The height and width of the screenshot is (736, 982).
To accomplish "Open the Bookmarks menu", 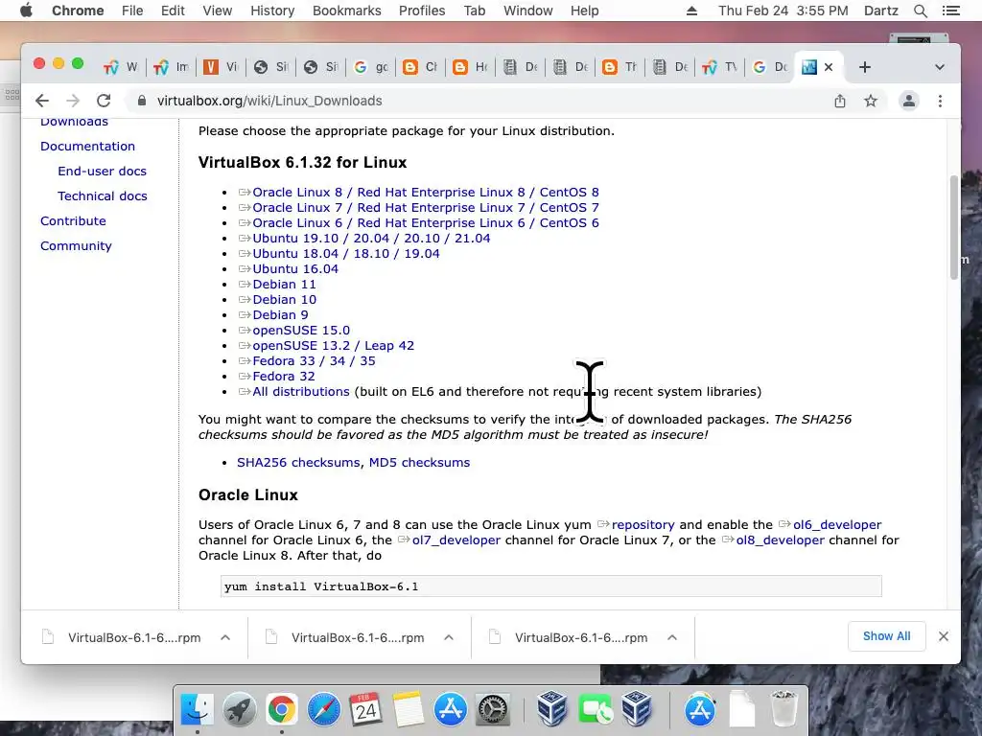I will tap(347, 11).
